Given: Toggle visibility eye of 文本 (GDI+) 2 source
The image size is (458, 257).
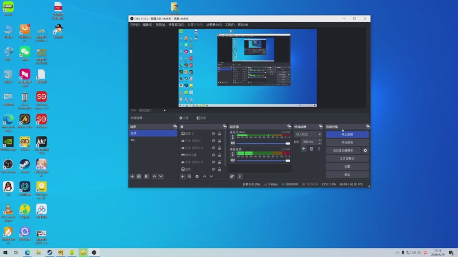Looking at the screenshot, I should point(214,162).
